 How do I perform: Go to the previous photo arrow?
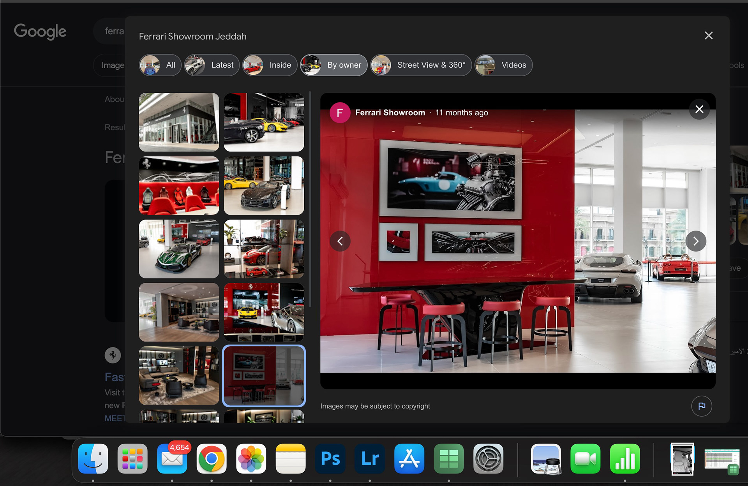(340, 241)
